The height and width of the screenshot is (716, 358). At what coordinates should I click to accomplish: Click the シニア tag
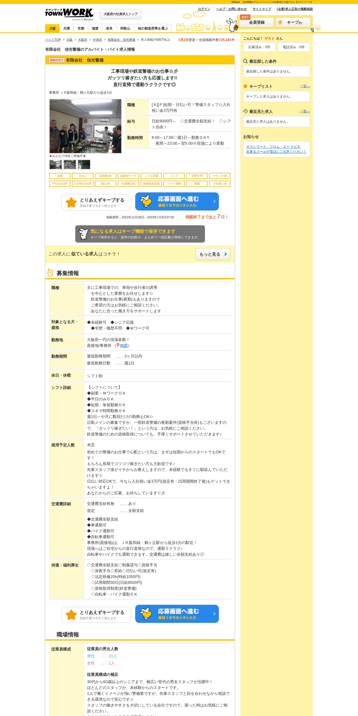174,176
